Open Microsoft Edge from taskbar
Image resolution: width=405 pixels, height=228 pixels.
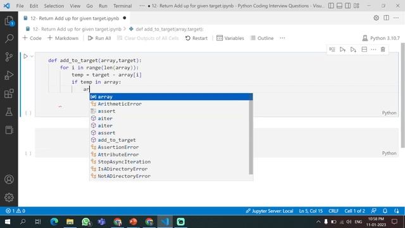pos(54,222)
